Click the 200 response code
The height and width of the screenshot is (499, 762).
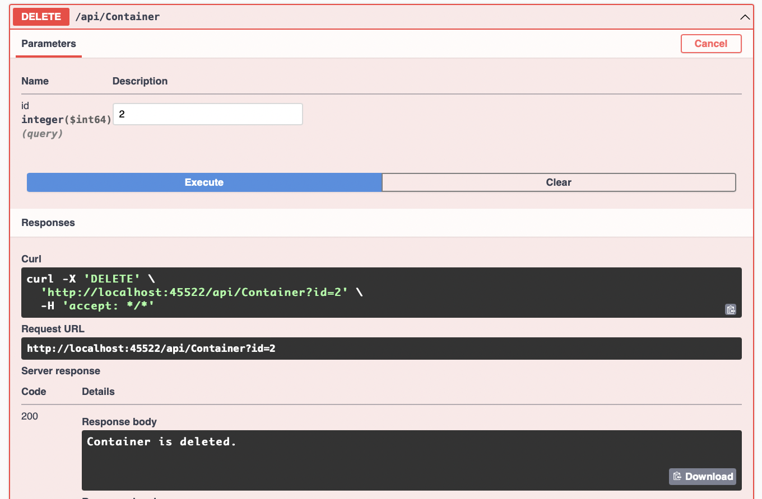pos(29,416)
